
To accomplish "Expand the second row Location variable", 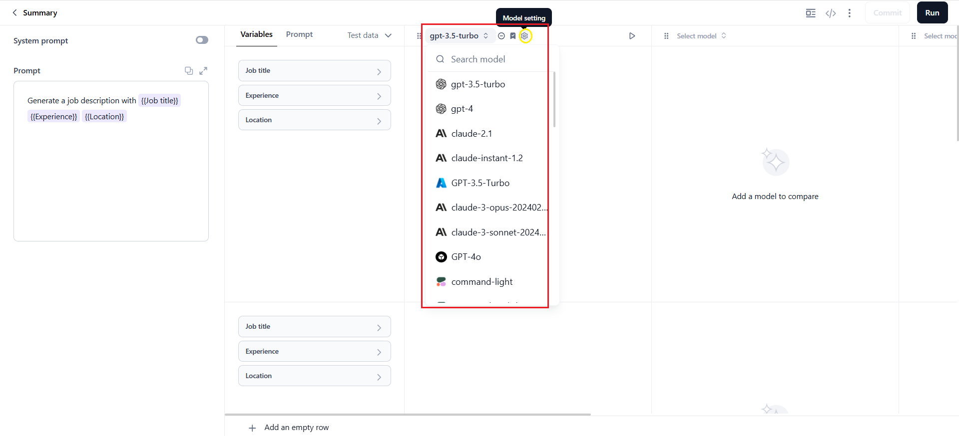I will pyautogui.click(x=315, y=376).
